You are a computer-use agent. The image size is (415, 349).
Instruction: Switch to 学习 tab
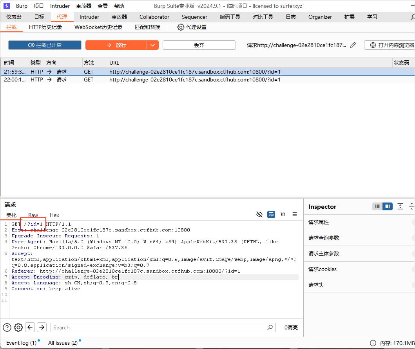pos(372,17)
